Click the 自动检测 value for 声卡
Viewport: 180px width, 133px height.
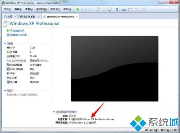[x=34, y=73]
